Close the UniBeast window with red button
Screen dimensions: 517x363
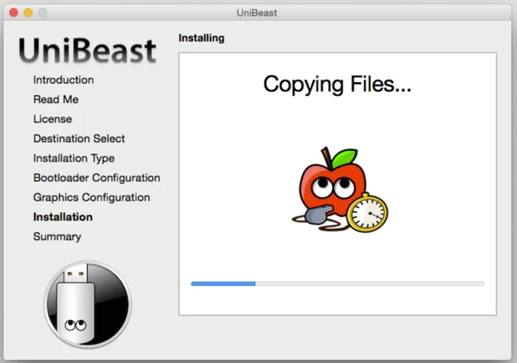tap(14, 13)
